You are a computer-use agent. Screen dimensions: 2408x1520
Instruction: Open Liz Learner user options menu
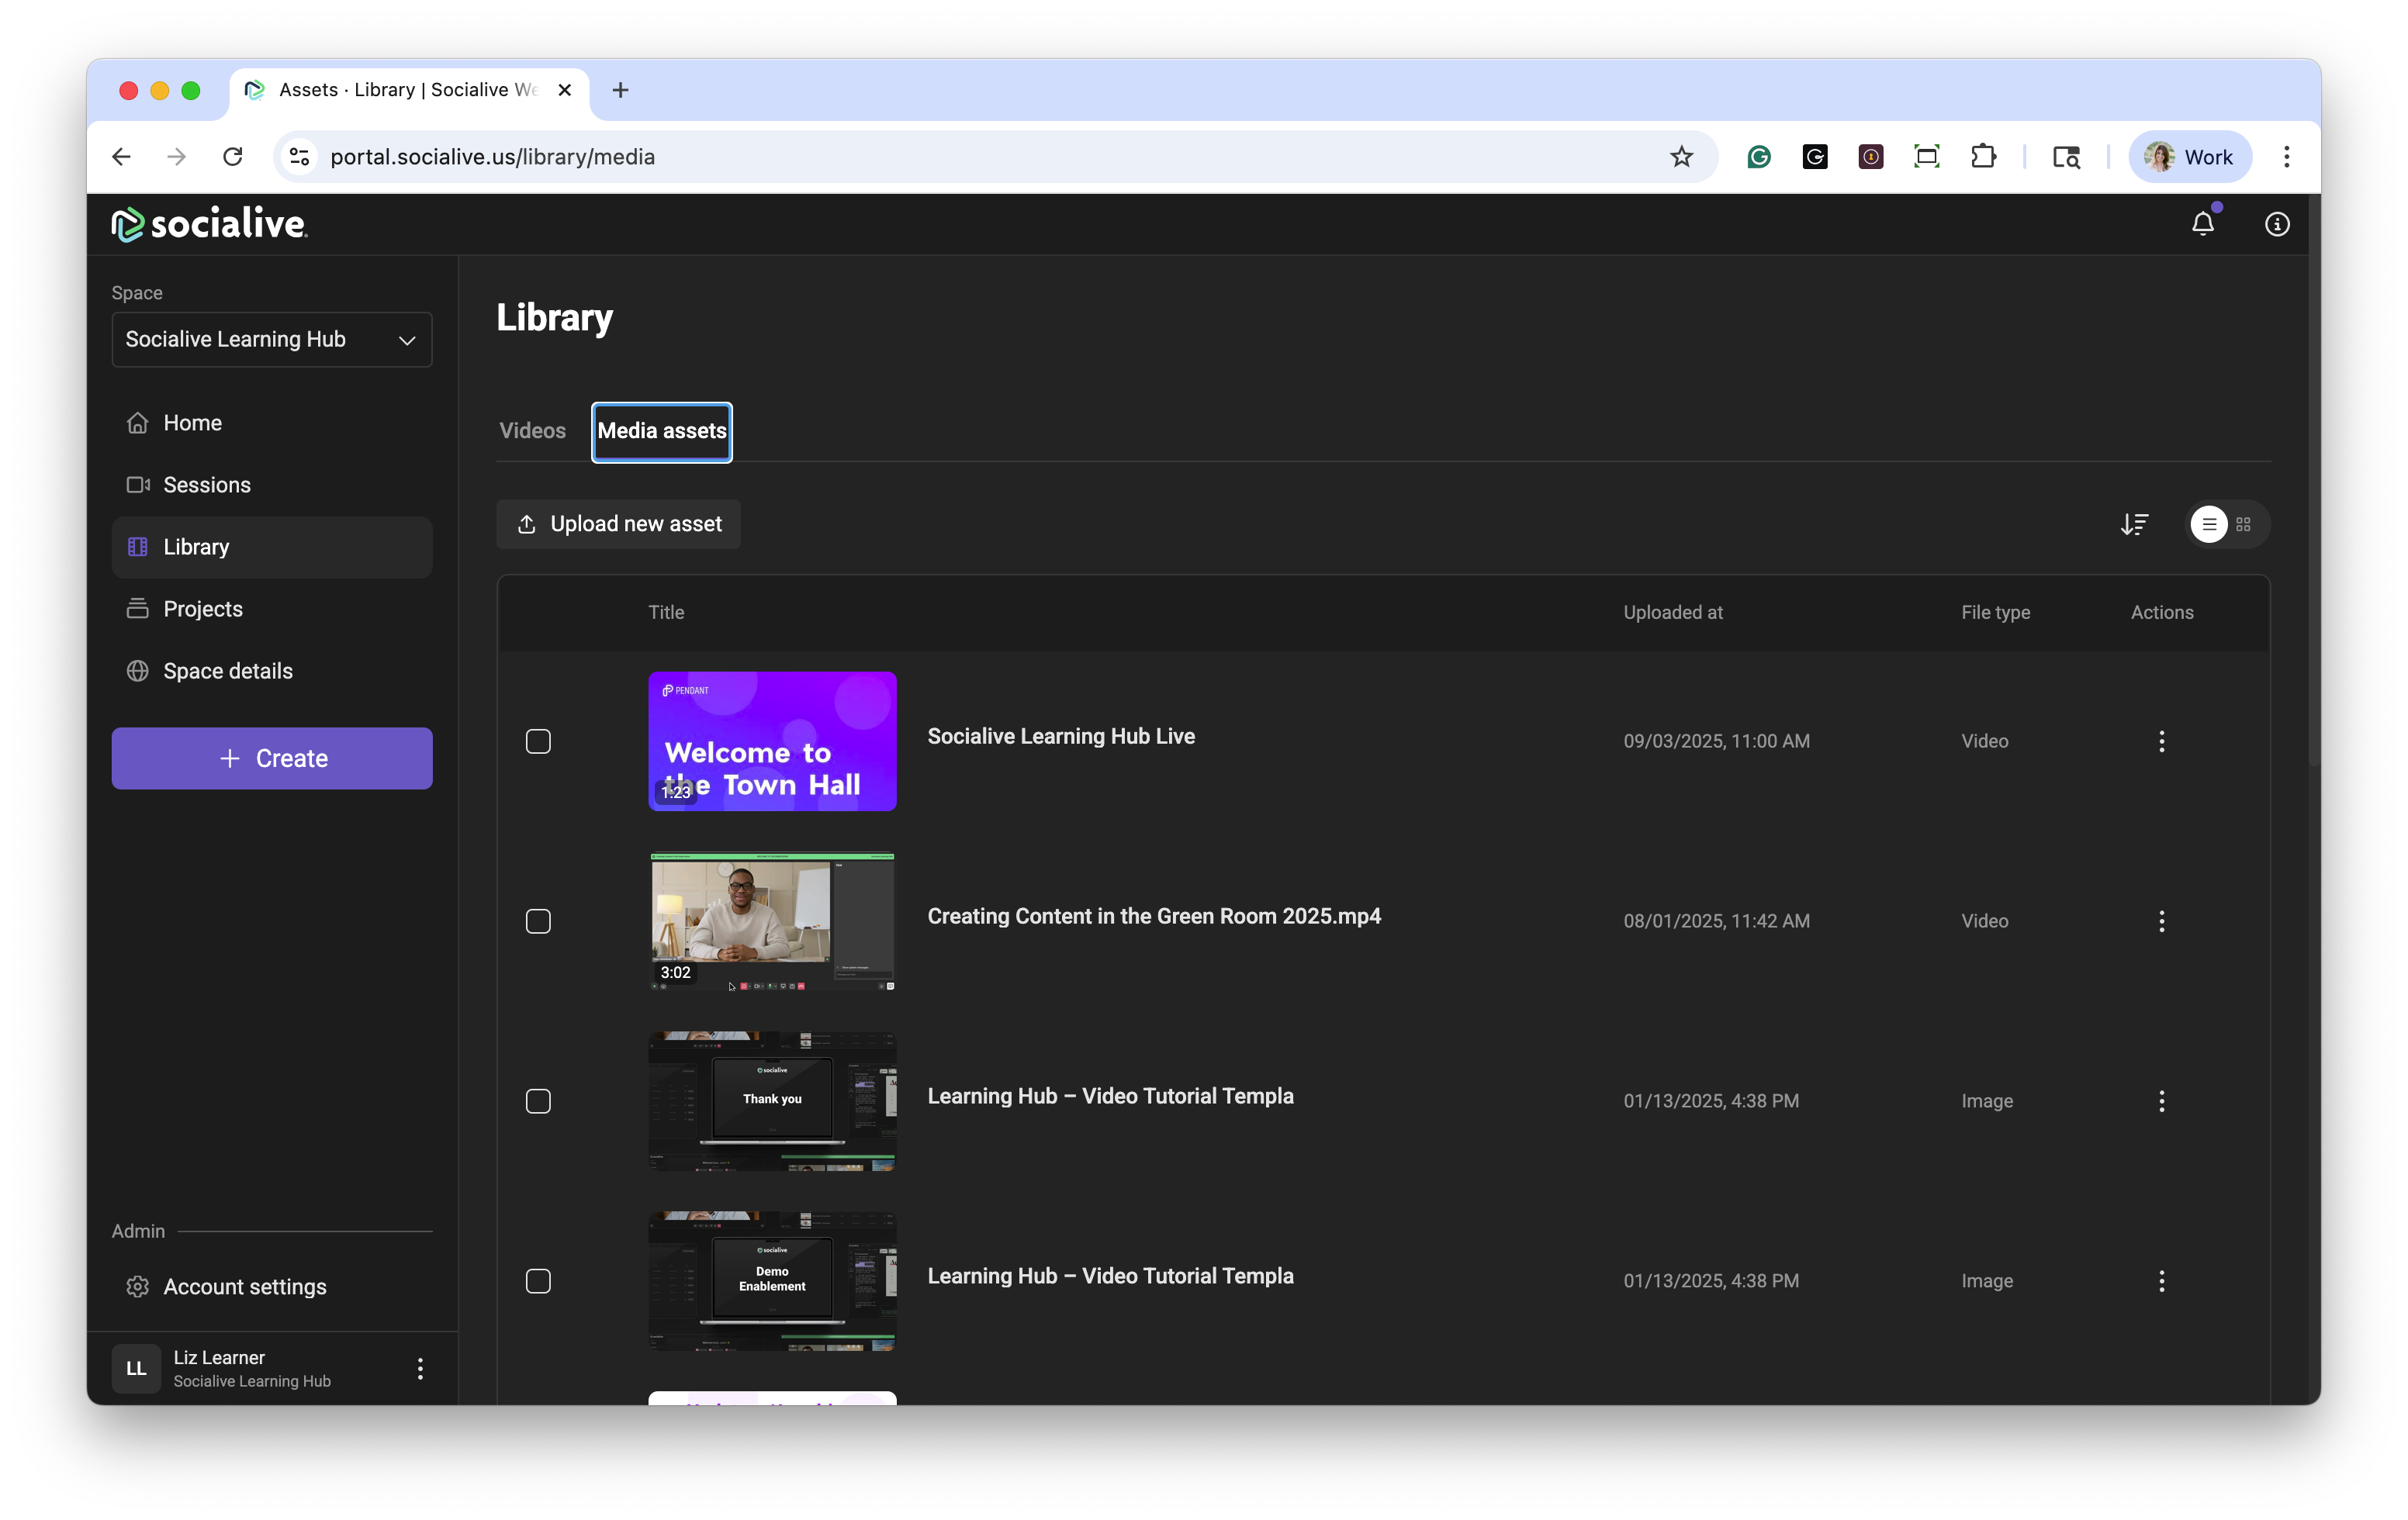pyautogui.click(x=420, y=1368)
